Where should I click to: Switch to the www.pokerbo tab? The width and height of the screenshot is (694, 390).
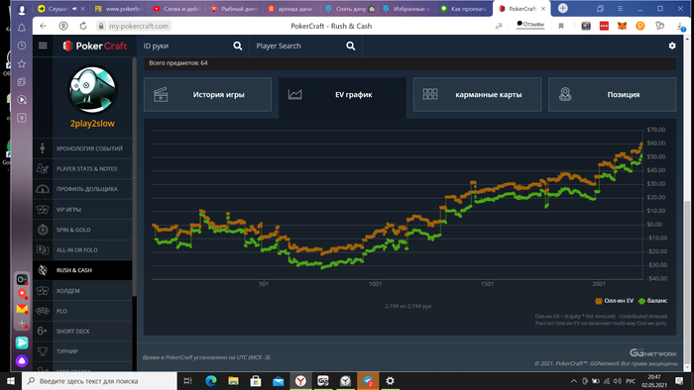(119, 8)
